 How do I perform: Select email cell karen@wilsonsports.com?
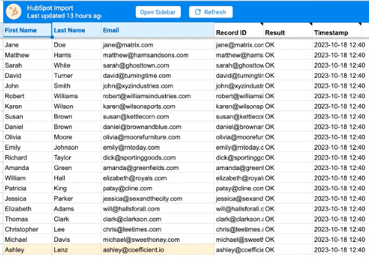point(157,106)
